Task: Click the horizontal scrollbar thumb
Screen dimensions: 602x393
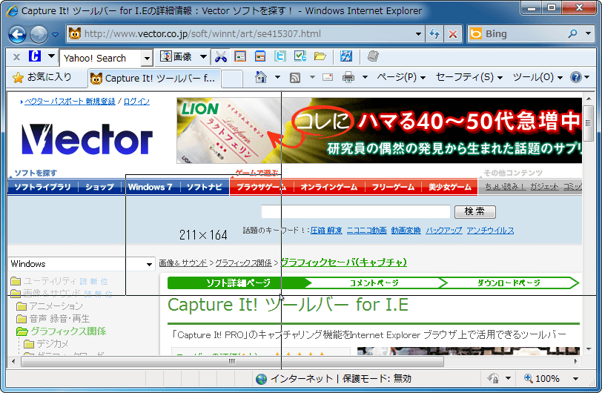Action: (x=232, y=362)
